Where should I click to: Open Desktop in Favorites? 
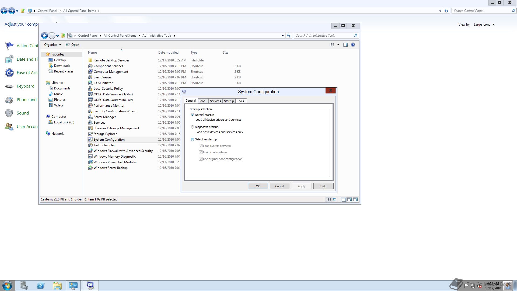[60, 60]
